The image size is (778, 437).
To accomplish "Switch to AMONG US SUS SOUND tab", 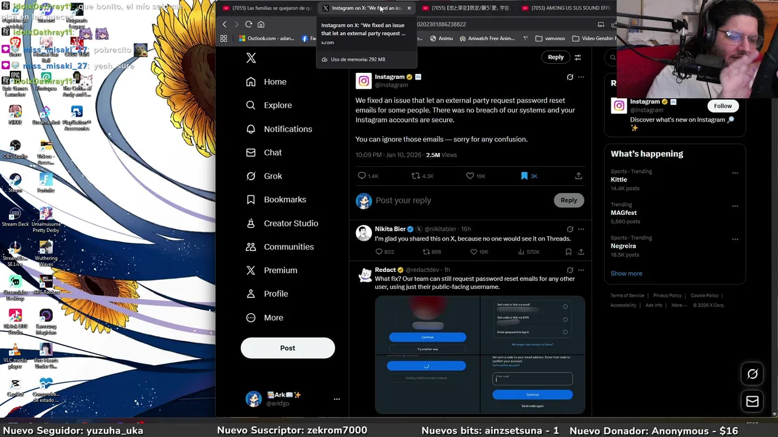I will point(565,8).
